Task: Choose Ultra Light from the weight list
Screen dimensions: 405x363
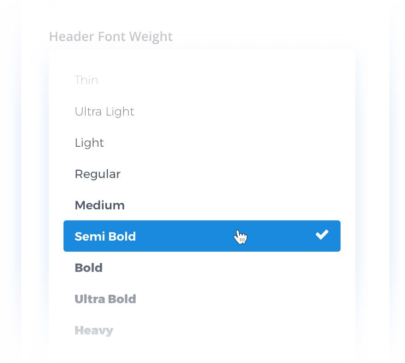Action: tap(104, 112)
